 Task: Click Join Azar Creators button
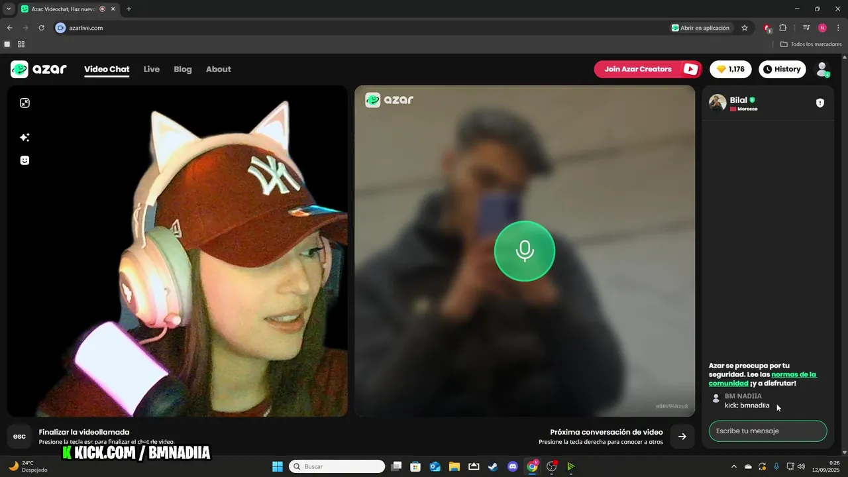(x=648, y=69)
